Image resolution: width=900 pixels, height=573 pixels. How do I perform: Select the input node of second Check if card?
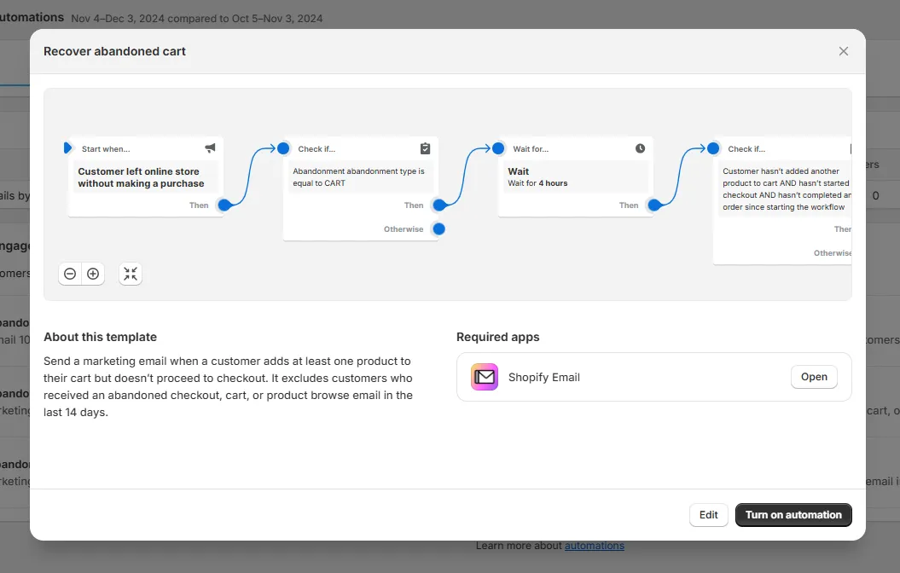[x=713, y=148]
